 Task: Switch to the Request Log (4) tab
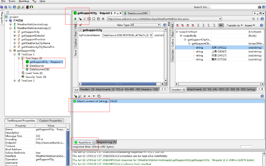[106, 142]
